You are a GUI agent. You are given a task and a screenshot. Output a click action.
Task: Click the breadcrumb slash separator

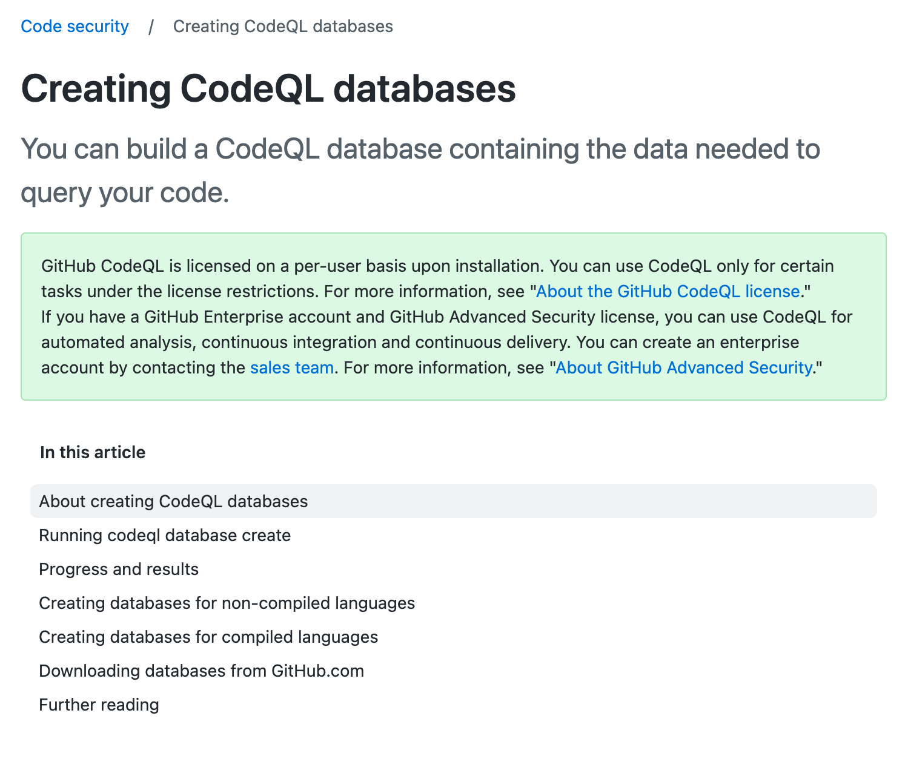pyautogui.click(x=151, y=27)
